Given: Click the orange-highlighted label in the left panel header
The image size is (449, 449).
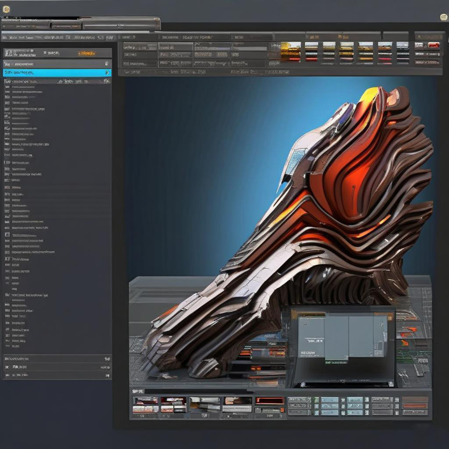Looking at the screenshot, I should point(86,53).
